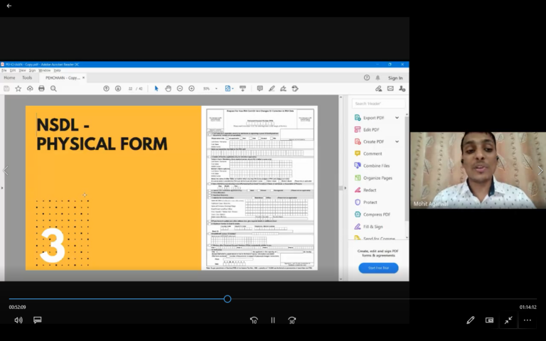Image resolution: width=546 pixels, height=341 pixels.
Task: Go back using the top-left arrow
Action: point(9,6)
